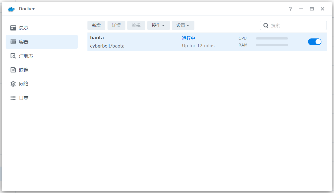Click the CPU usage progress bar
334x193 pixels.
point(272,38)
